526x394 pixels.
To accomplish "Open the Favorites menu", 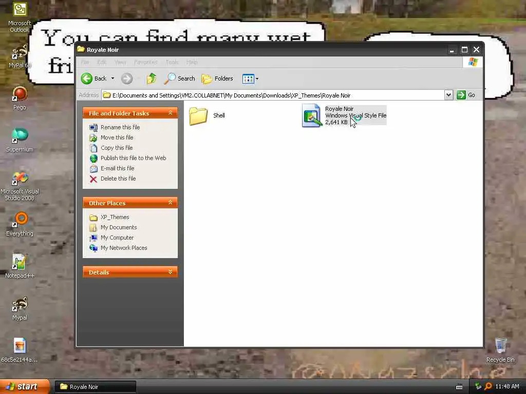I will coord(145,62).
